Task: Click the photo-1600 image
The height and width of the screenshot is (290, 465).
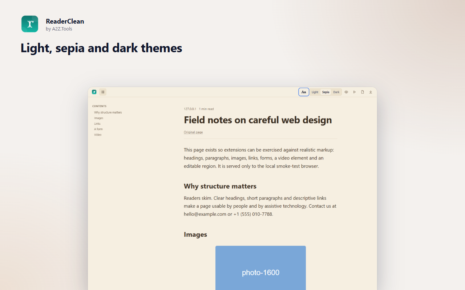Action: pos(260,268)
